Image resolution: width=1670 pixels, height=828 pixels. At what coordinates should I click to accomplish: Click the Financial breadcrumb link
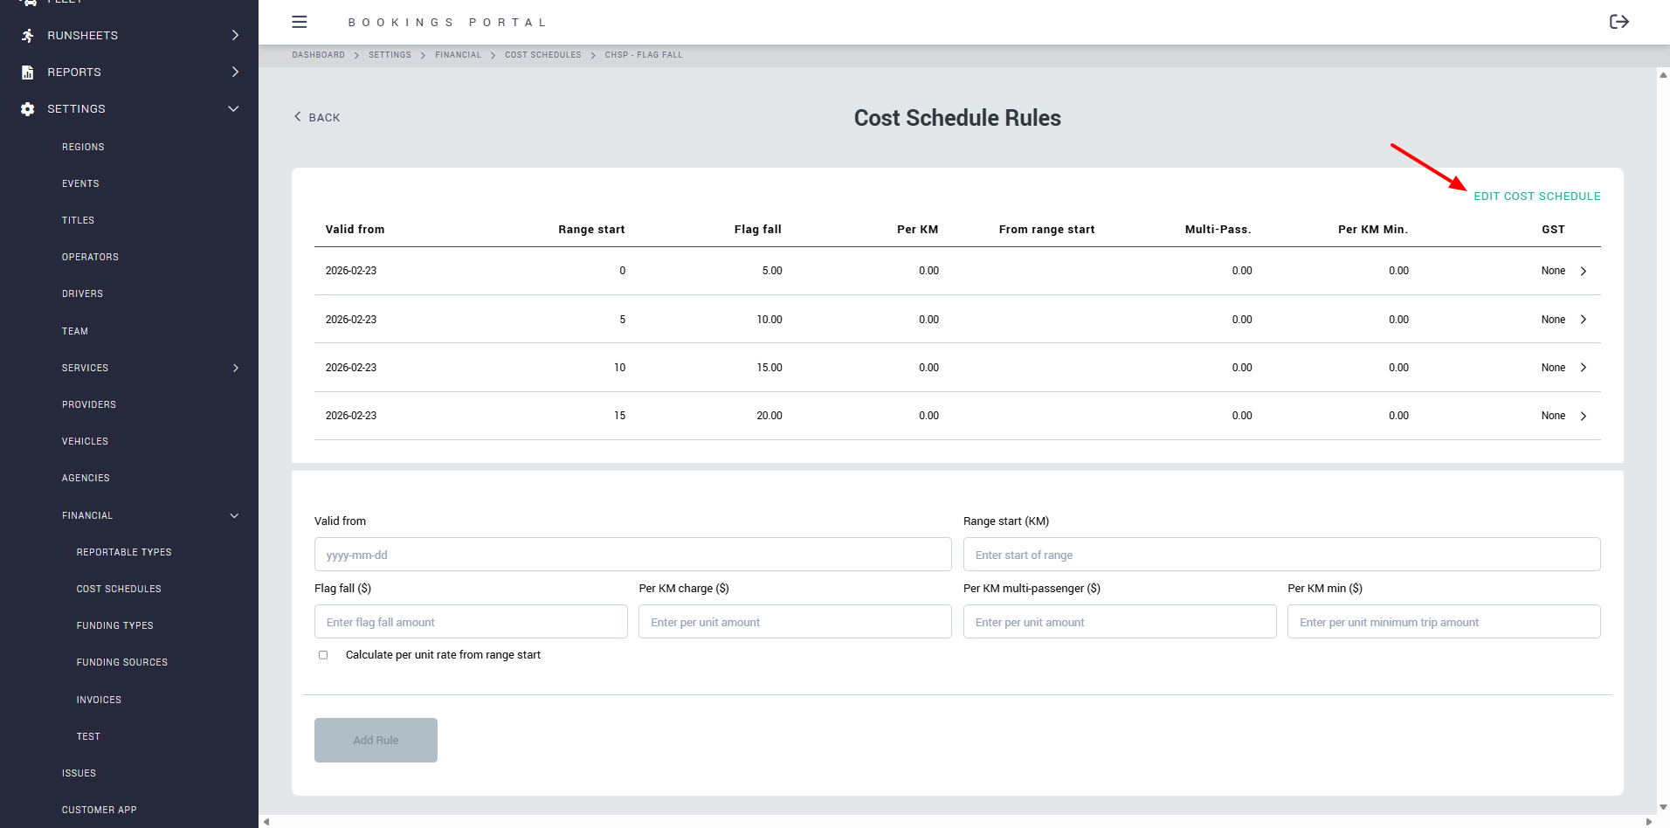point(458,55)
